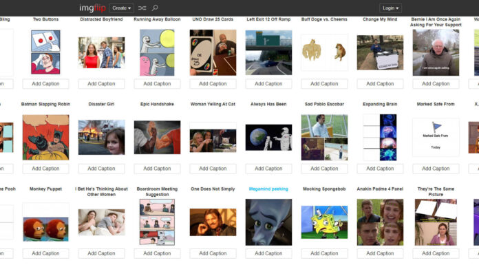Add caption to Disaster Girl
This screenshot has height=265, width=479.
click(101, 169)
